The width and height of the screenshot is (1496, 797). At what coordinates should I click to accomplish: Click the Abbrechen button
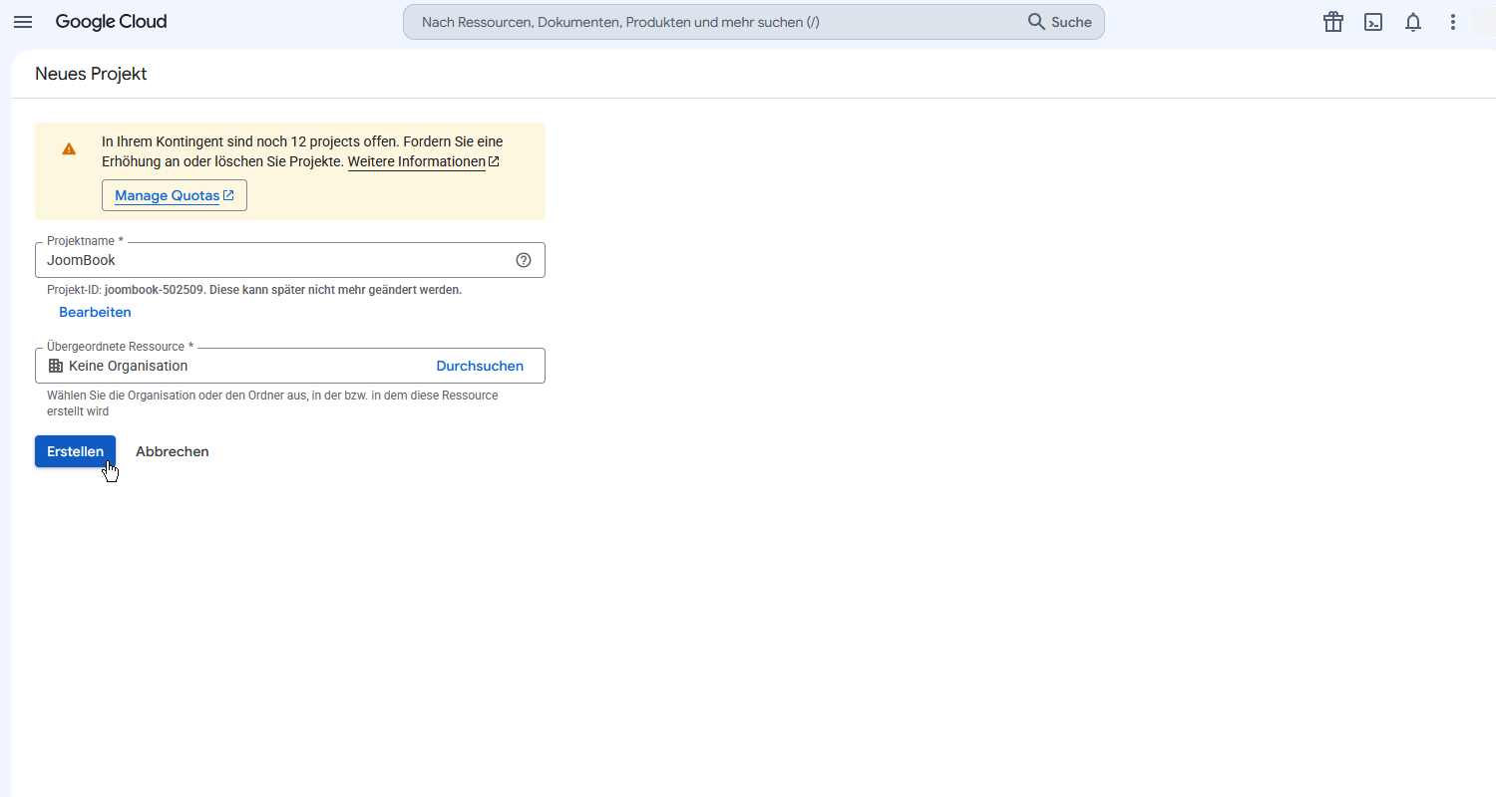pyautogui.click(x=173, y=451)
